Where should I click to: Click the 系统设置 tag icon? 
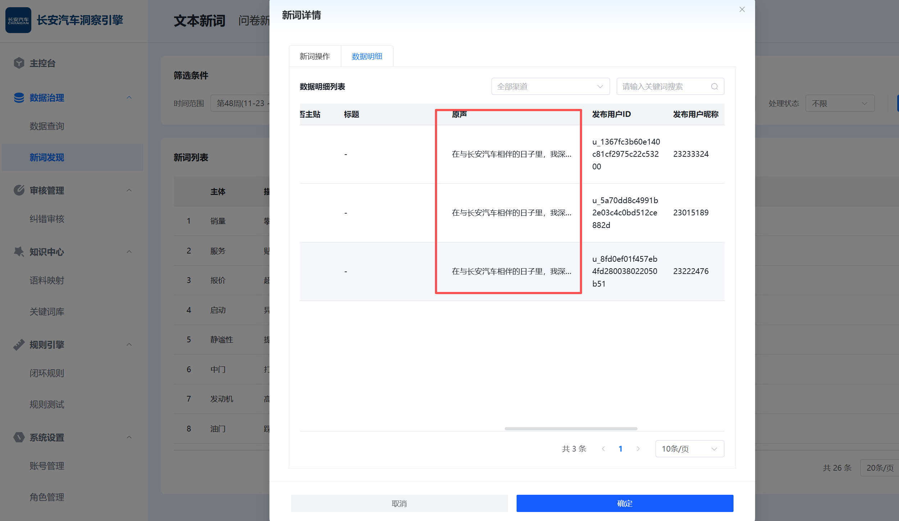pyautogui.click(x=19, y=437)
